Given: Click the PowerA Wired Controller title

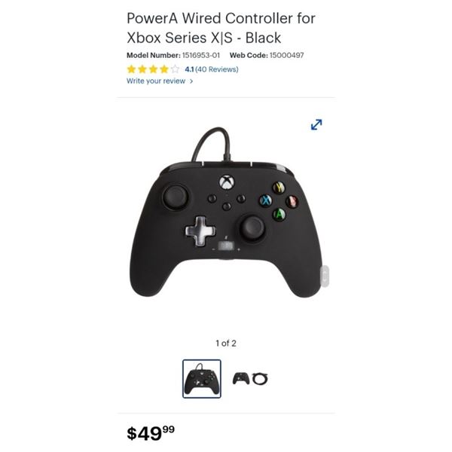Looking at the screenshot, I should pos(221,28).
